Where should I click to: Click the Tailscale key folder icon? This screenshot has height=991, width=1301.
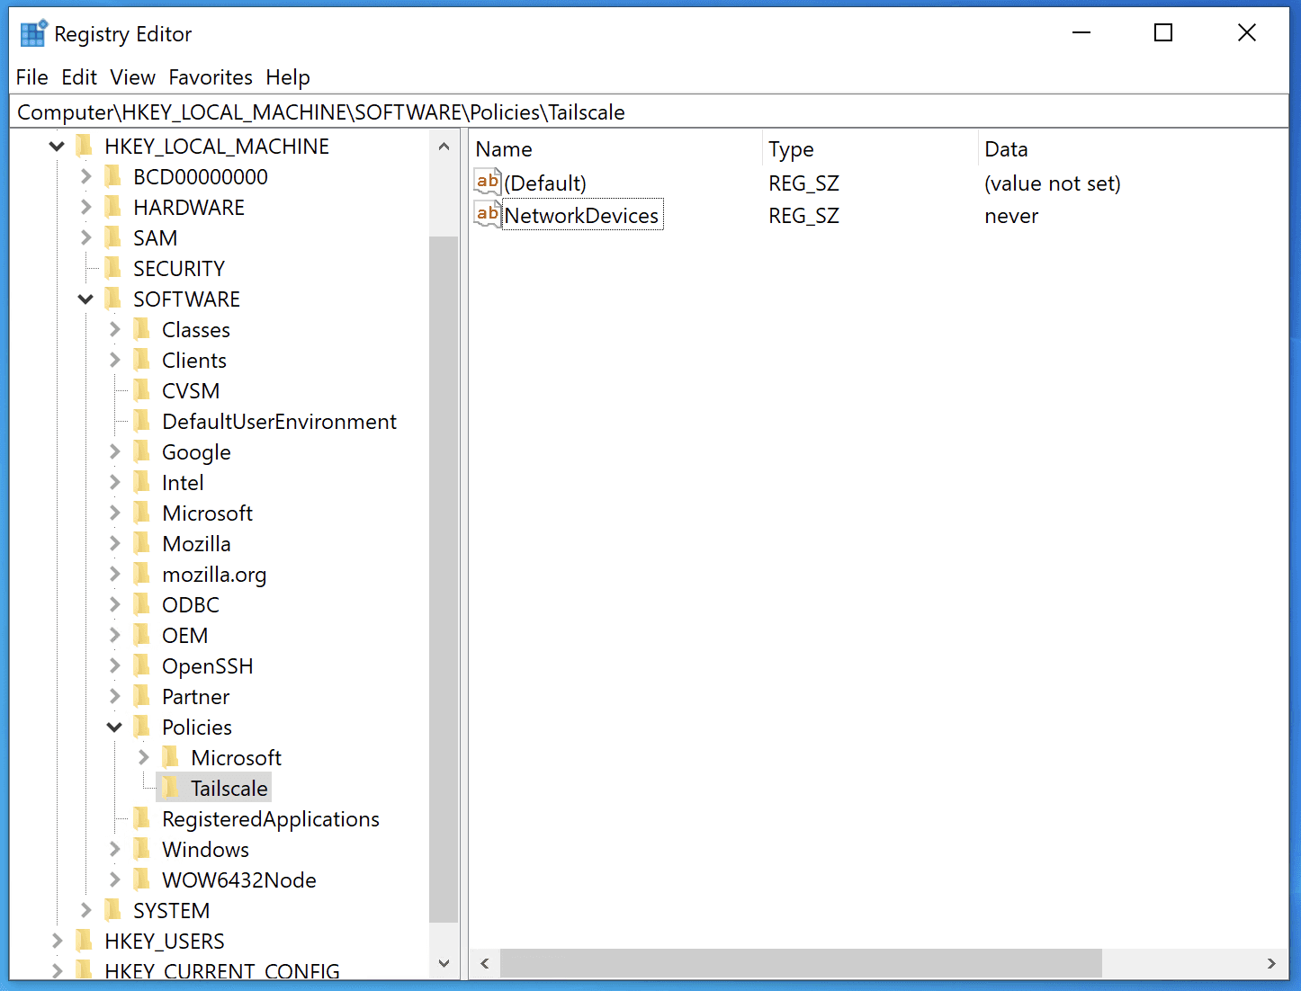click(169, 787)
